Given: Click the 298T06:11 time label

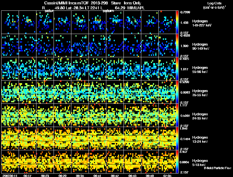Looking at the screenshot, I should point(10,176).
